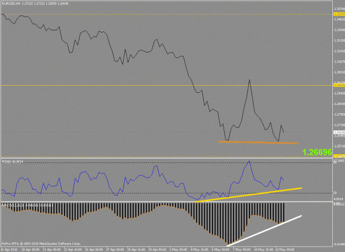Click the price peak near 1.3000 on 10 May
This screenshot has width=345, height=252.
[x=250, y=80]
